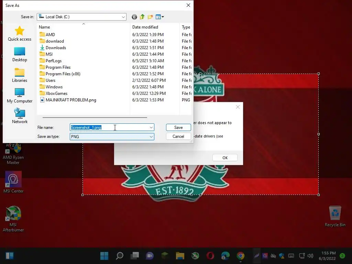352x264 pixels.
Task: Open Opera browser from taskbar
Action: coord(210,256)
